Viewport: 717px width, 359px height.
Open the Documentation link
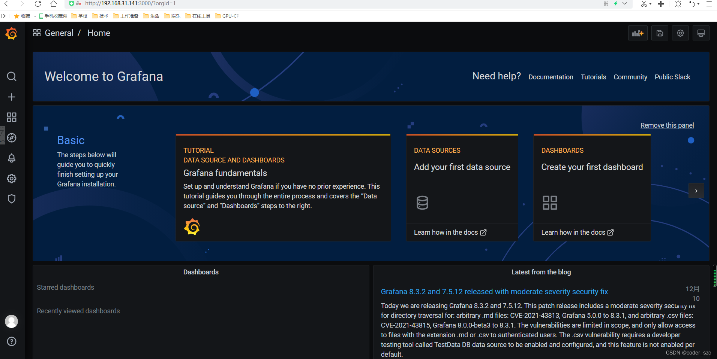(x=550, y=77)
